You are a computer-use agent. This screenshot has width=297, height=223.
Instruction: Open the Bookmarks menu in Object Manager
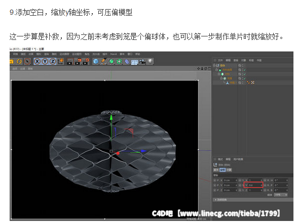pos(259,60)
